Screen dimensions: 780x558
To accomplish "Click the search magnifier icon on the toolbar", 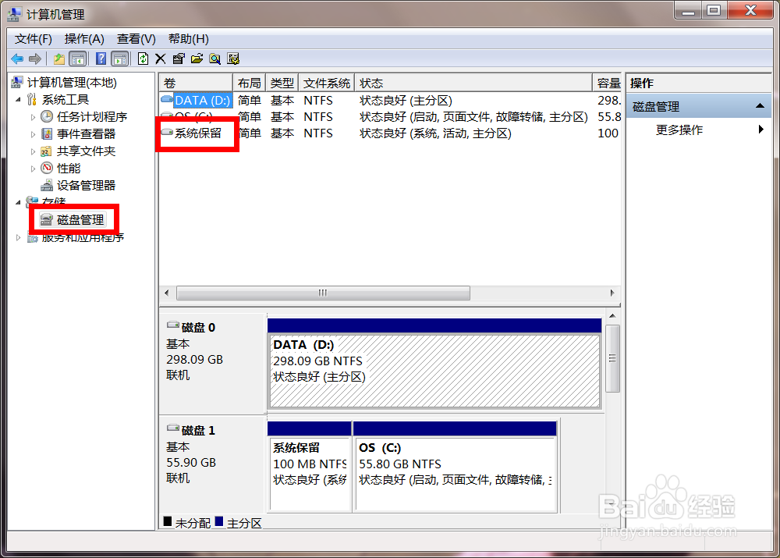I will click(216, 59).
